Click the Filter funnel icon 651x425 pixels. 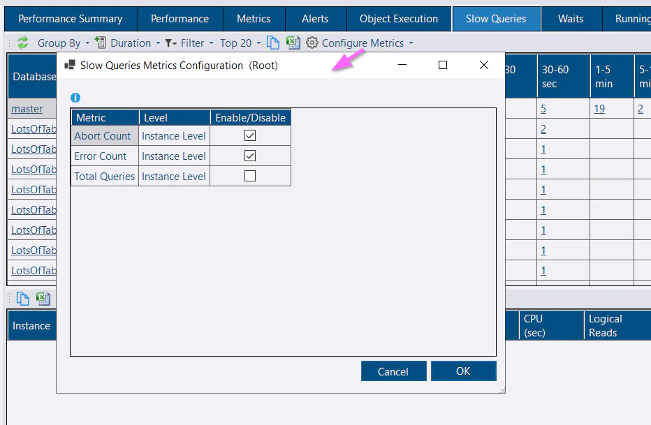(x=170, y=43)
